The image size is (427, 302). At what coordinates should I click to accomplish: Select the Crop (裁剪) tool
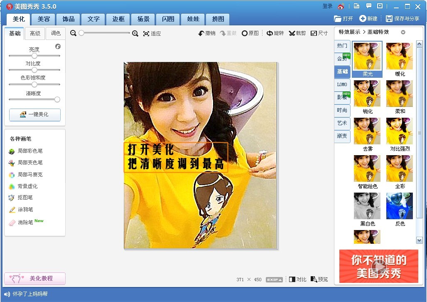(297, 33)
